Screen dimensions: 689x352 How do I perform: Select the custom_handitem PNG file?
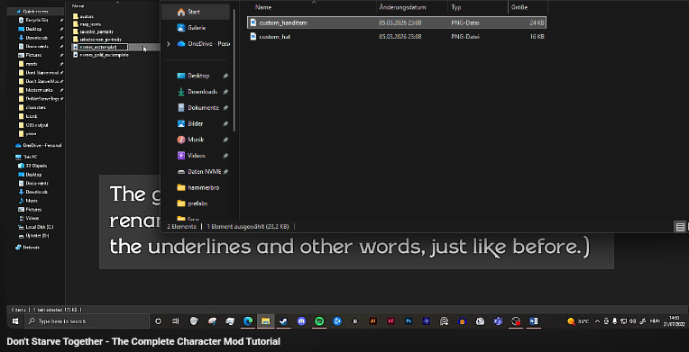point(397,23)
